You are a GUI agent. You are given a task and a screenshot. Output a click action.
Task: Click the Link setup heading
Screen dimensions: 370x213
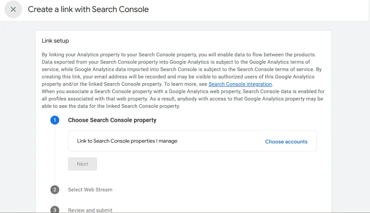click(x=55, y=41)
